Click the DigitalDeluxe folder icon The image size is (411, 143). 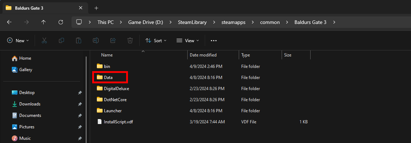click(100, 88)
